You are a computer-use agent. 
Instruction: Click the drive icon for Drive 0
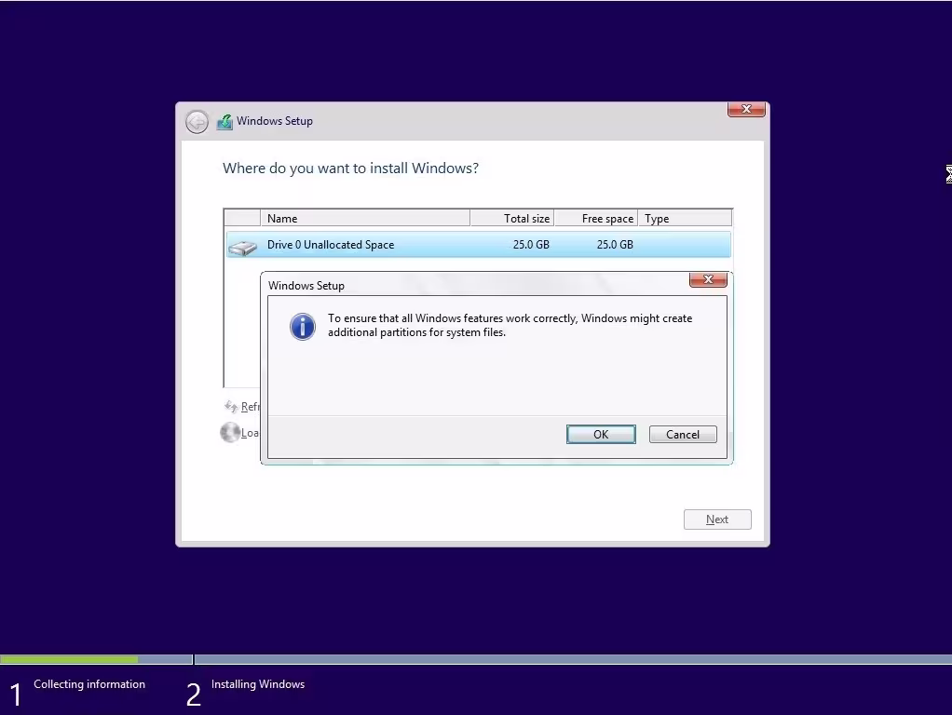click(x=242, y=247)
